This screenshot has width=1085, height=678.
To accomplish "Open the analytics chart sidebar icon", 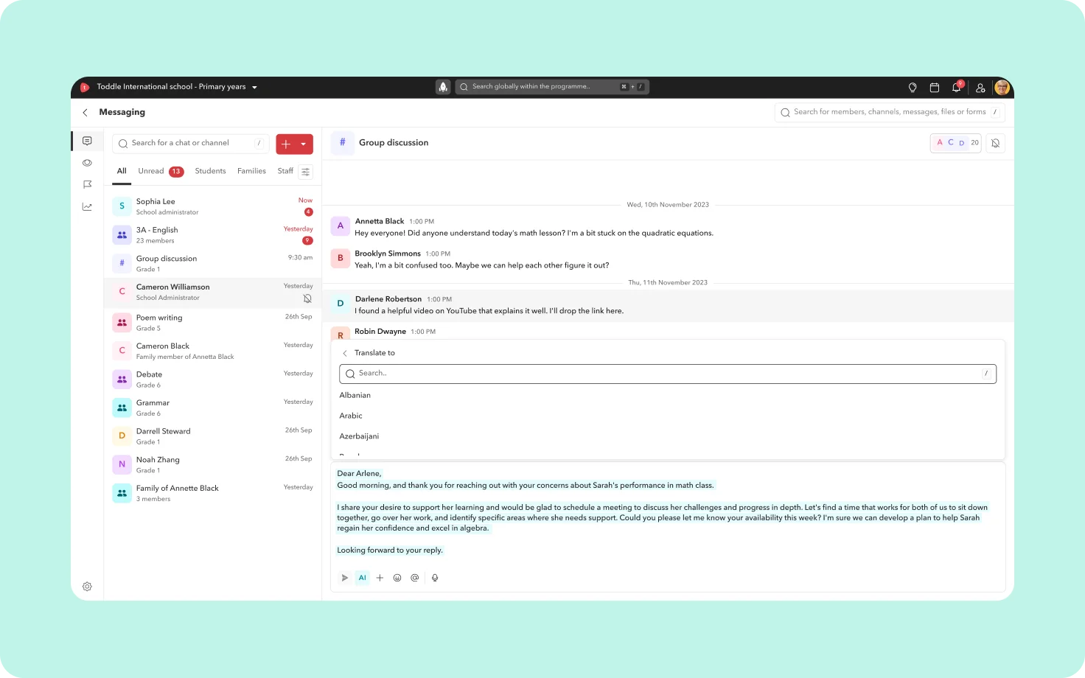I will click(87, 207).
